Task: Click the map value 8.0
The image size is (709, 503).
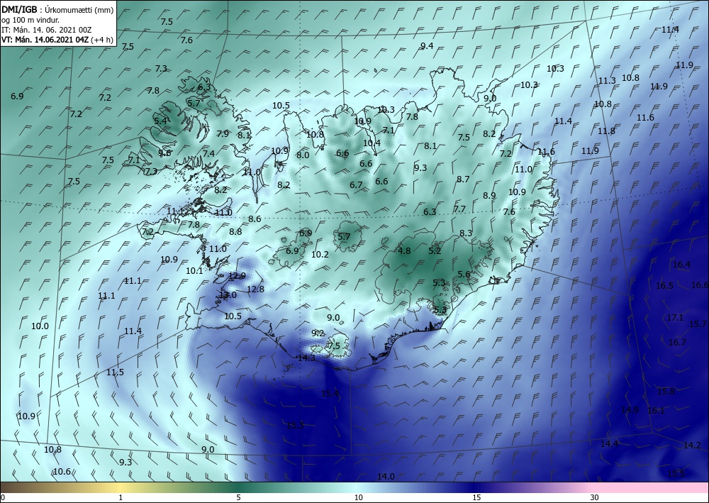Action: 303,155
